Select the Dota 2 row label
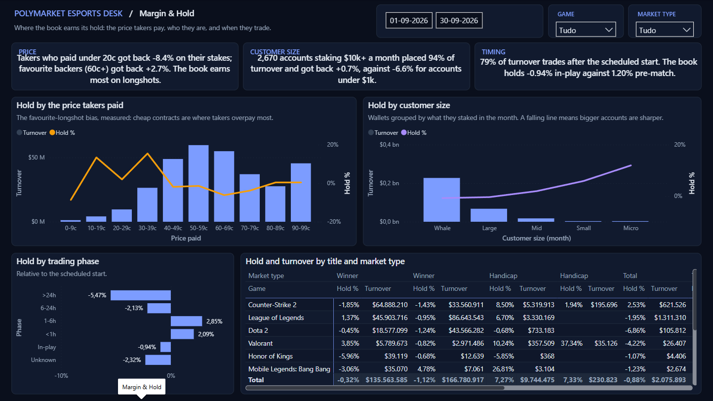 pyautogui.click(x=258, y=330)
